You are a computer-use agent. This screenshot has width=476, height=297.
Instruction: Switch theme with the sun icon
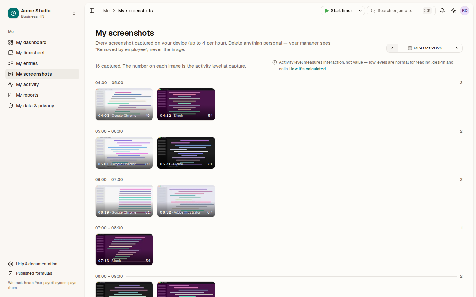pos(454,11)
